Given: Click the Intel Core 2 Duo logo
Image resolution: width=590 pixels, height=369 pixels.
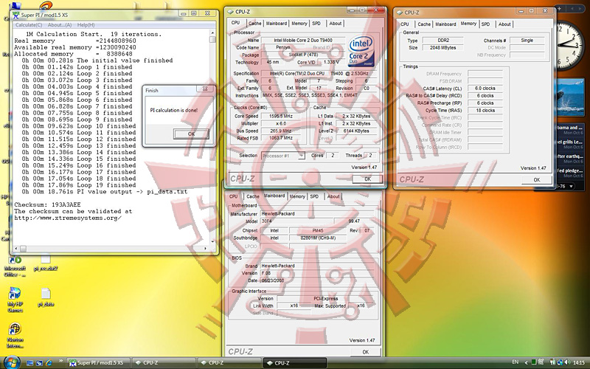Looking at the screenshot, I should pos(361,51).
